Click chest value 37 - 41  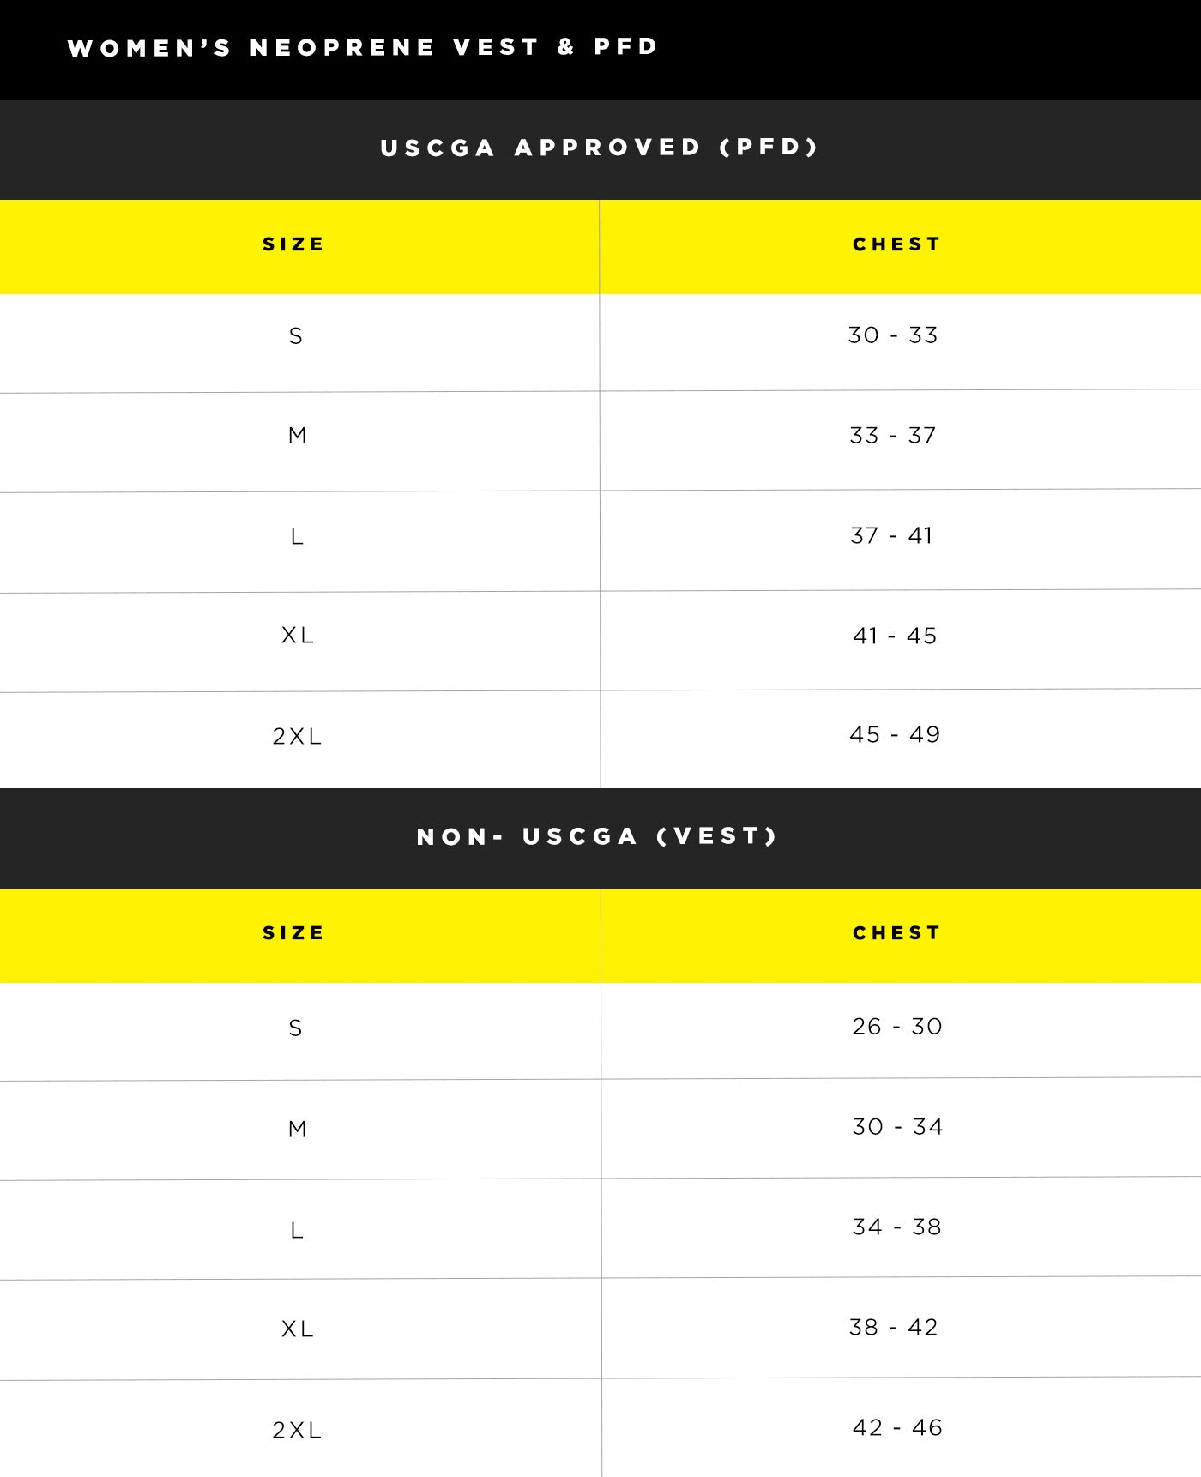tap(891, 535)
